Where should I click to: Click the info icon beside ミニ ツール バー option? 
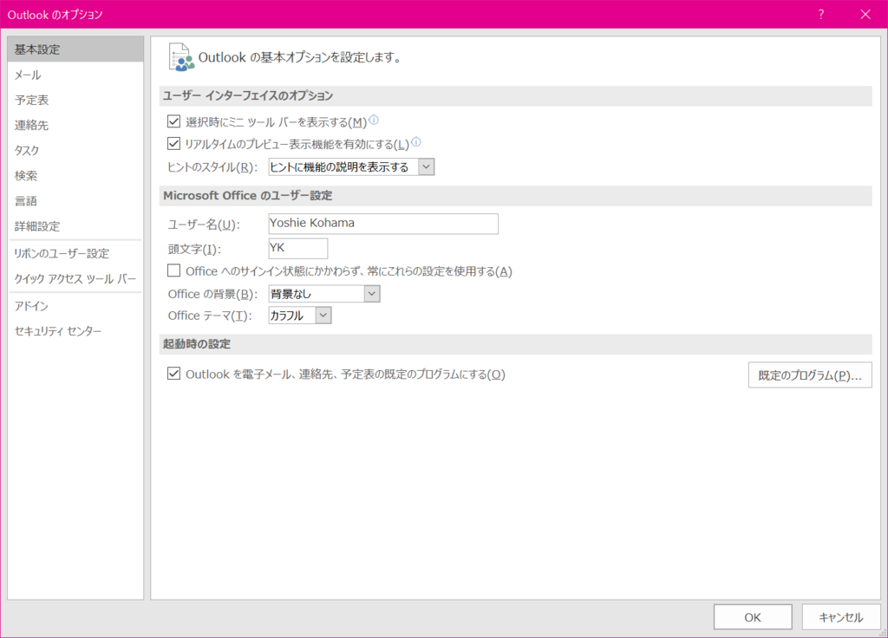click(x=374, y=120)
